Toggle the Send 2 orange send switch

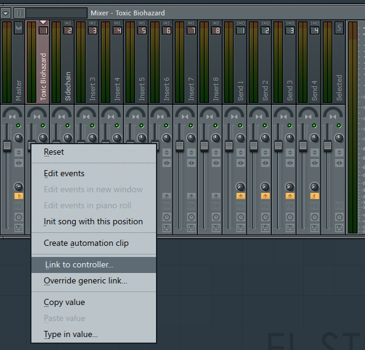(x=265, y=196)
